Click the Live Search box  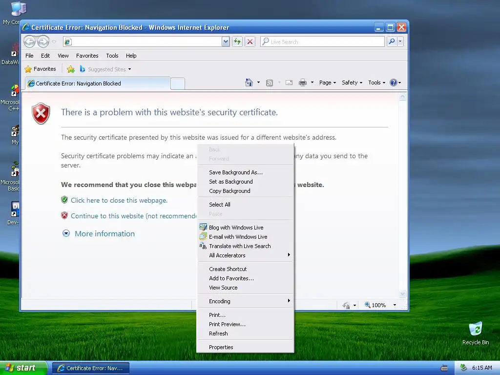[x=322, y=42]
